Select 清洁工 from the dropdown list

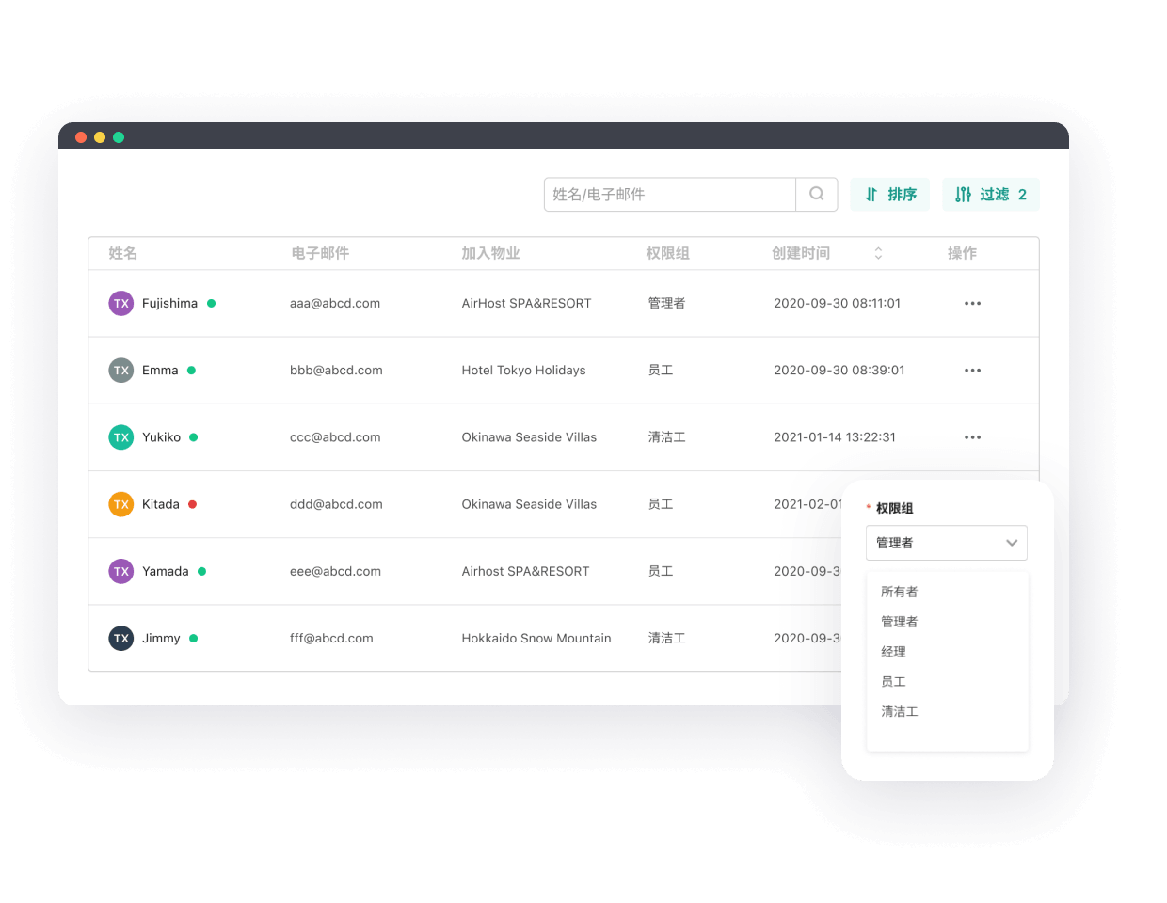click(x=899, y=712)
